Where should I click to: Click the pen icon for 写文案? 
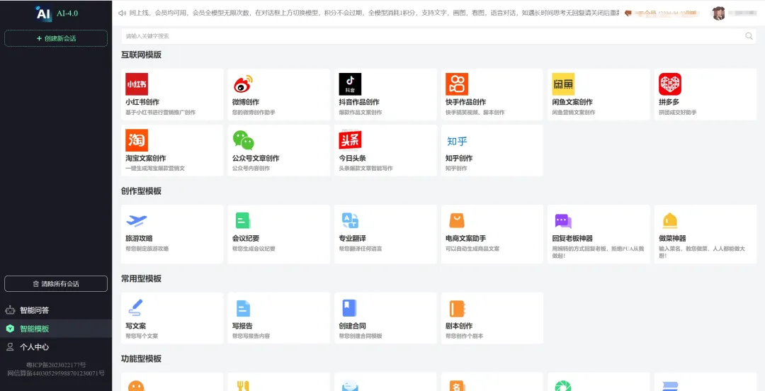point(135,307)
